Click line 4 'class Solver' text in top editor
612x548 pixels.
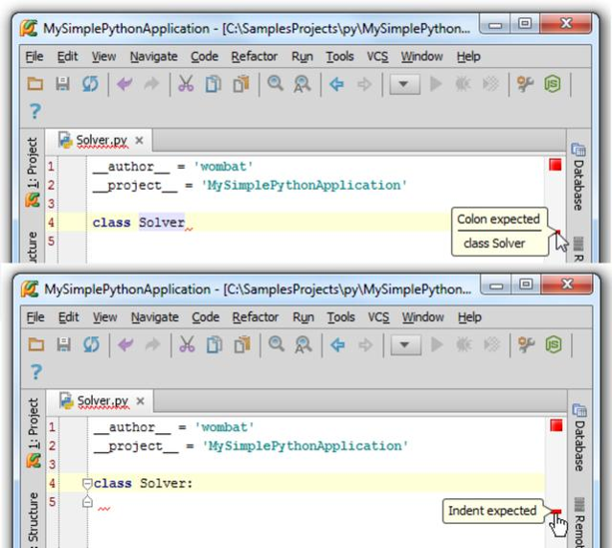click(x=139, y=223)
